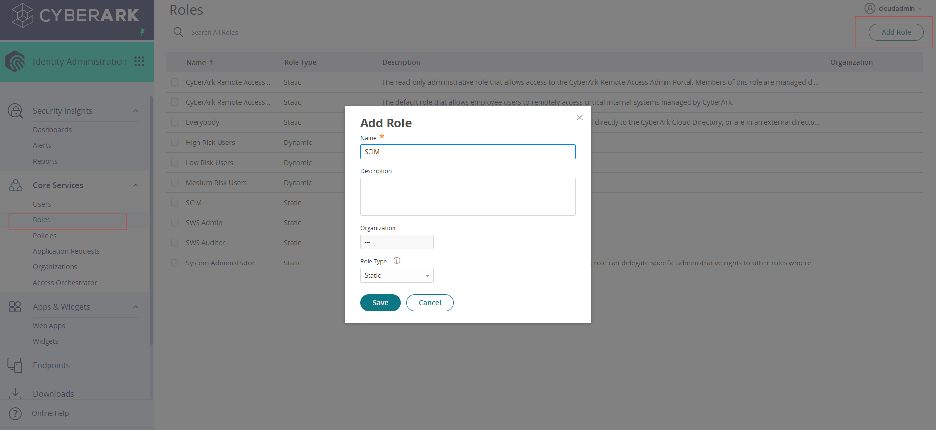936x430 pixels.
Task: Click into the Description text area
Action: tap(468, 197)
